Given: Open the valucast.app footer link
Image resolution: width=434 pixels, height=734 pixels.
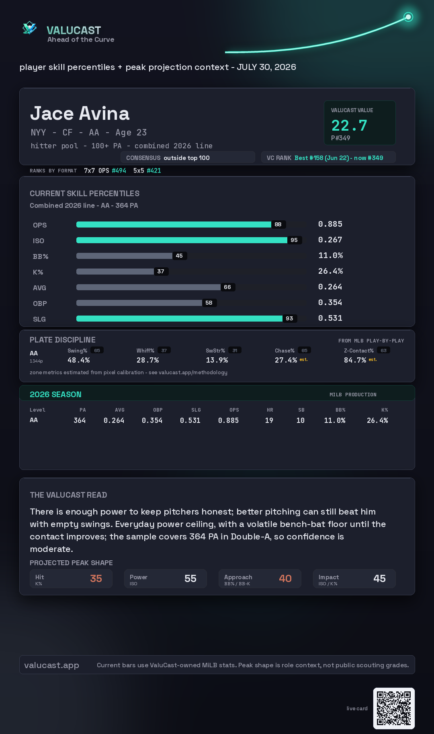Looking at the screenshot, I should [51, 665].
